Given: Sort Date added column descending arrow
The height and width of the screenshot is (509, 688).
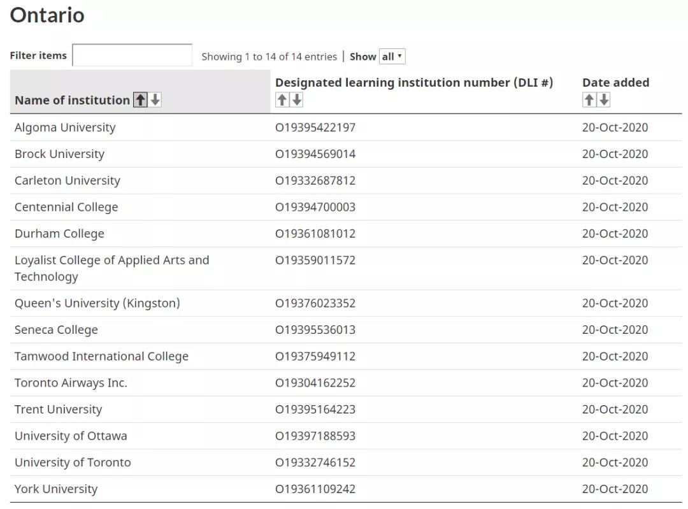Looking at the screenshot, I should click(604, 100).
